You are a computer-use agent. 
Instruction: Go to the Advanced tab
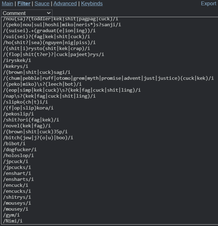(65, 3)
